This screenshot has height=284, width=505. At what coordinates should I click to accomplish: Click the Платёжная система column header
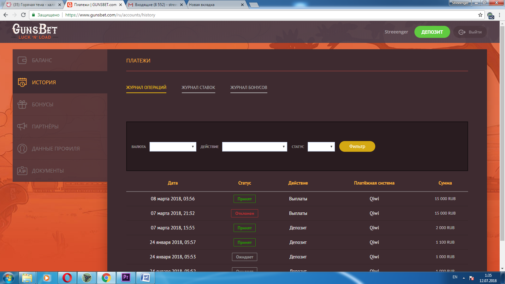[374, 183]
